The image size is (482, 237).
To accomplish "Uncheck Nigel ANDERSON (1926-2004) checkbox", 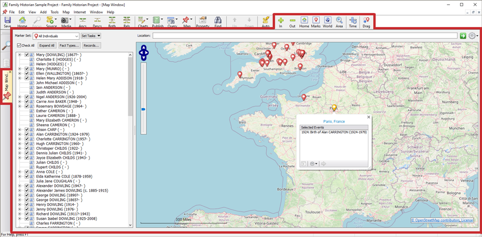I will (x=27, y=97).
